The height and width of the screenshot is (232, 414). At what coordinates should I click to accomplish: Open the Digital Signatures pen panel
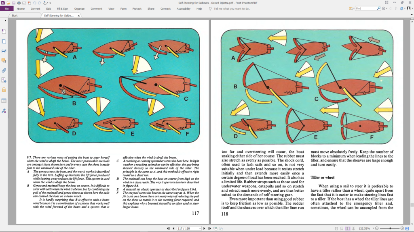coord(4,111)
